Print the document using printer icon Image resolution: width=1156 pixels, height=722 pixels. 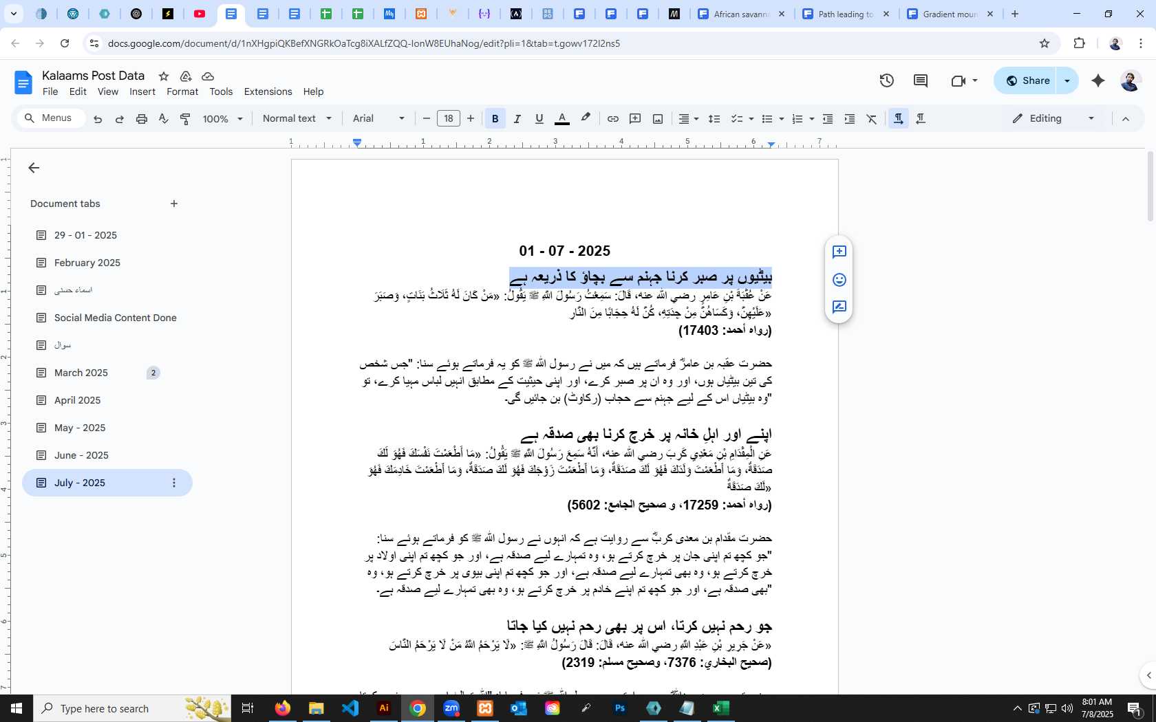click(142, 119)
